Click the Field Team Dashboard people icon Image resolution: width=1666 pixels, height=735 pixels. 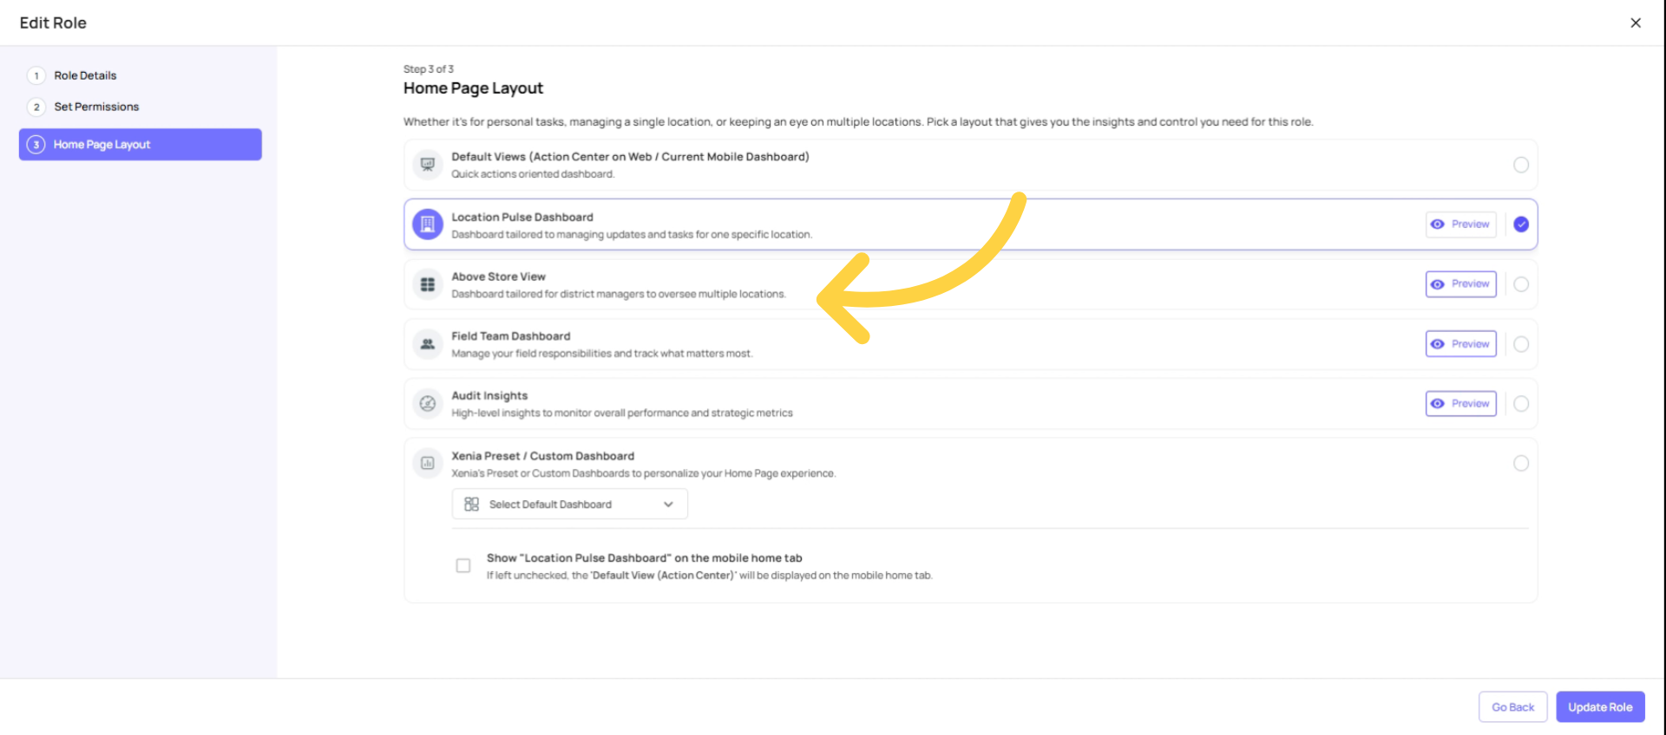point(427,344)
